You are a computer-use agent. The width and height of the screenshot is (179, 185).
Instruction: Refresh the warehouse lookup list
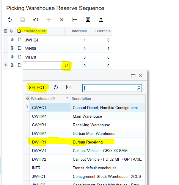56,87
